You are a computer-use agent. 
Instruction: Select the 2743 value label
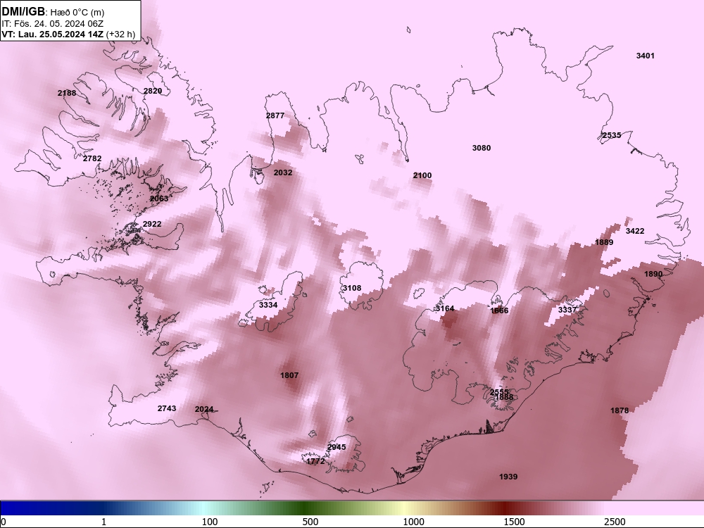tap(167, 408)
